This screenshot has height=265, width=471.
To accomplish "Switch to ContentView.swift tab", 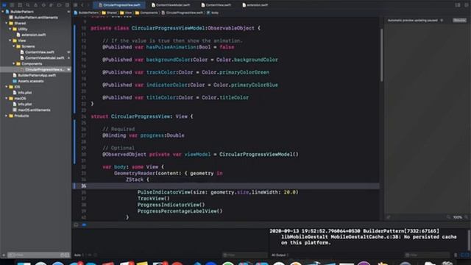I will [216, 5].
